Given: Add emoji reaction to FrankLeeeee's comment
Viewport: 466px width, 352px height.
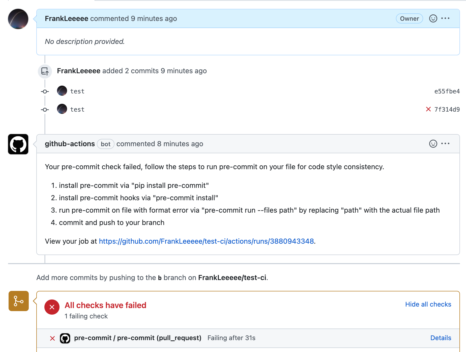Looking at the screenshot, I should (x=433, y=18).
